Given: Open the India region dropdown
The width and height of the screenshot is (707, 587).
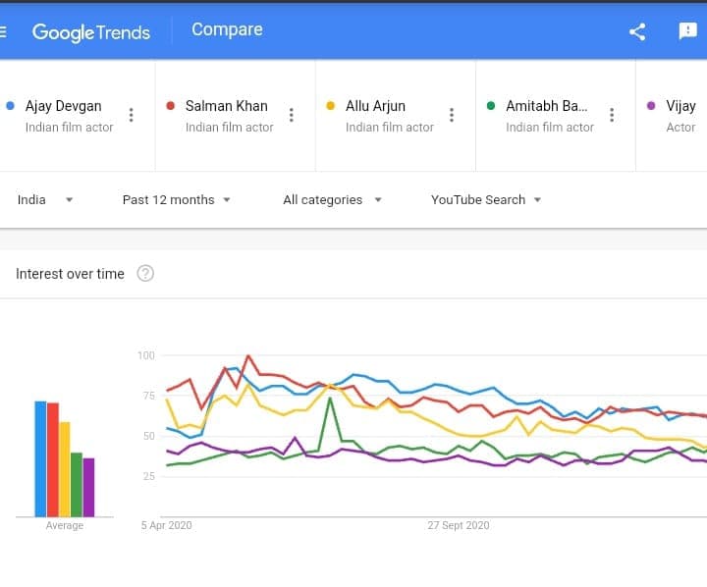Looking at the screenshot, I should click(45, 200).
